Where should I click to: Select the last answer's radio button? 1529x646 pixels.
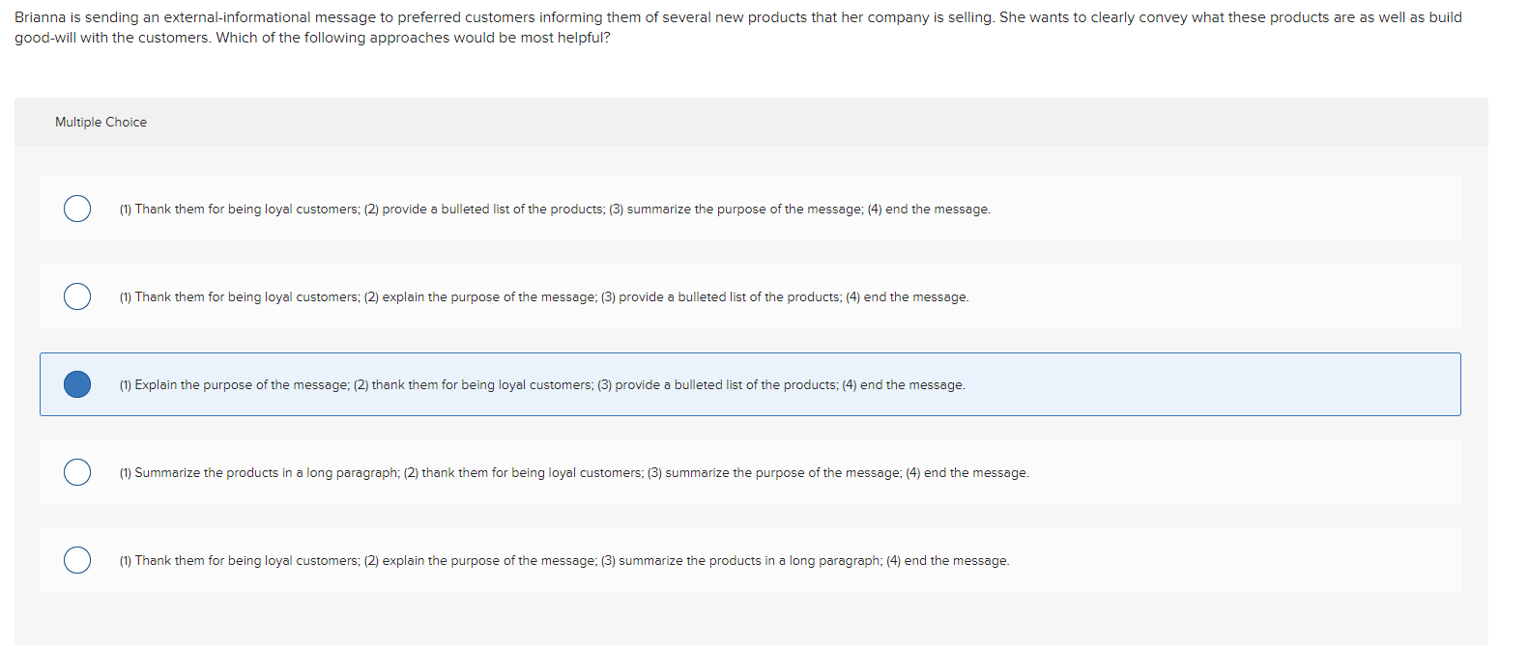coord(77,560)
